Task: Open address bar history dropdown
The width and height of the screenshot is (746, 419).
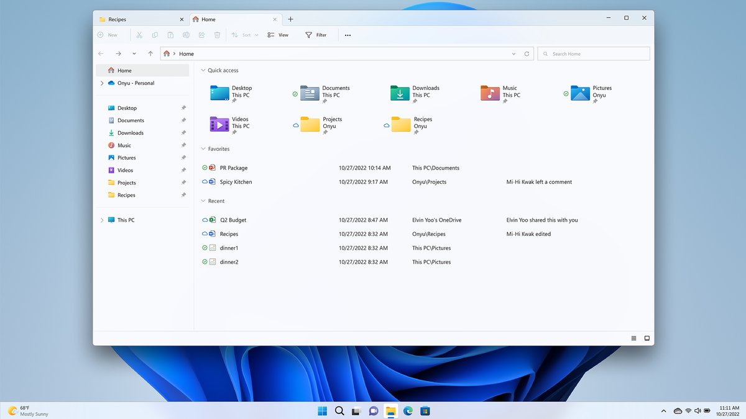Action: (513, 54)
